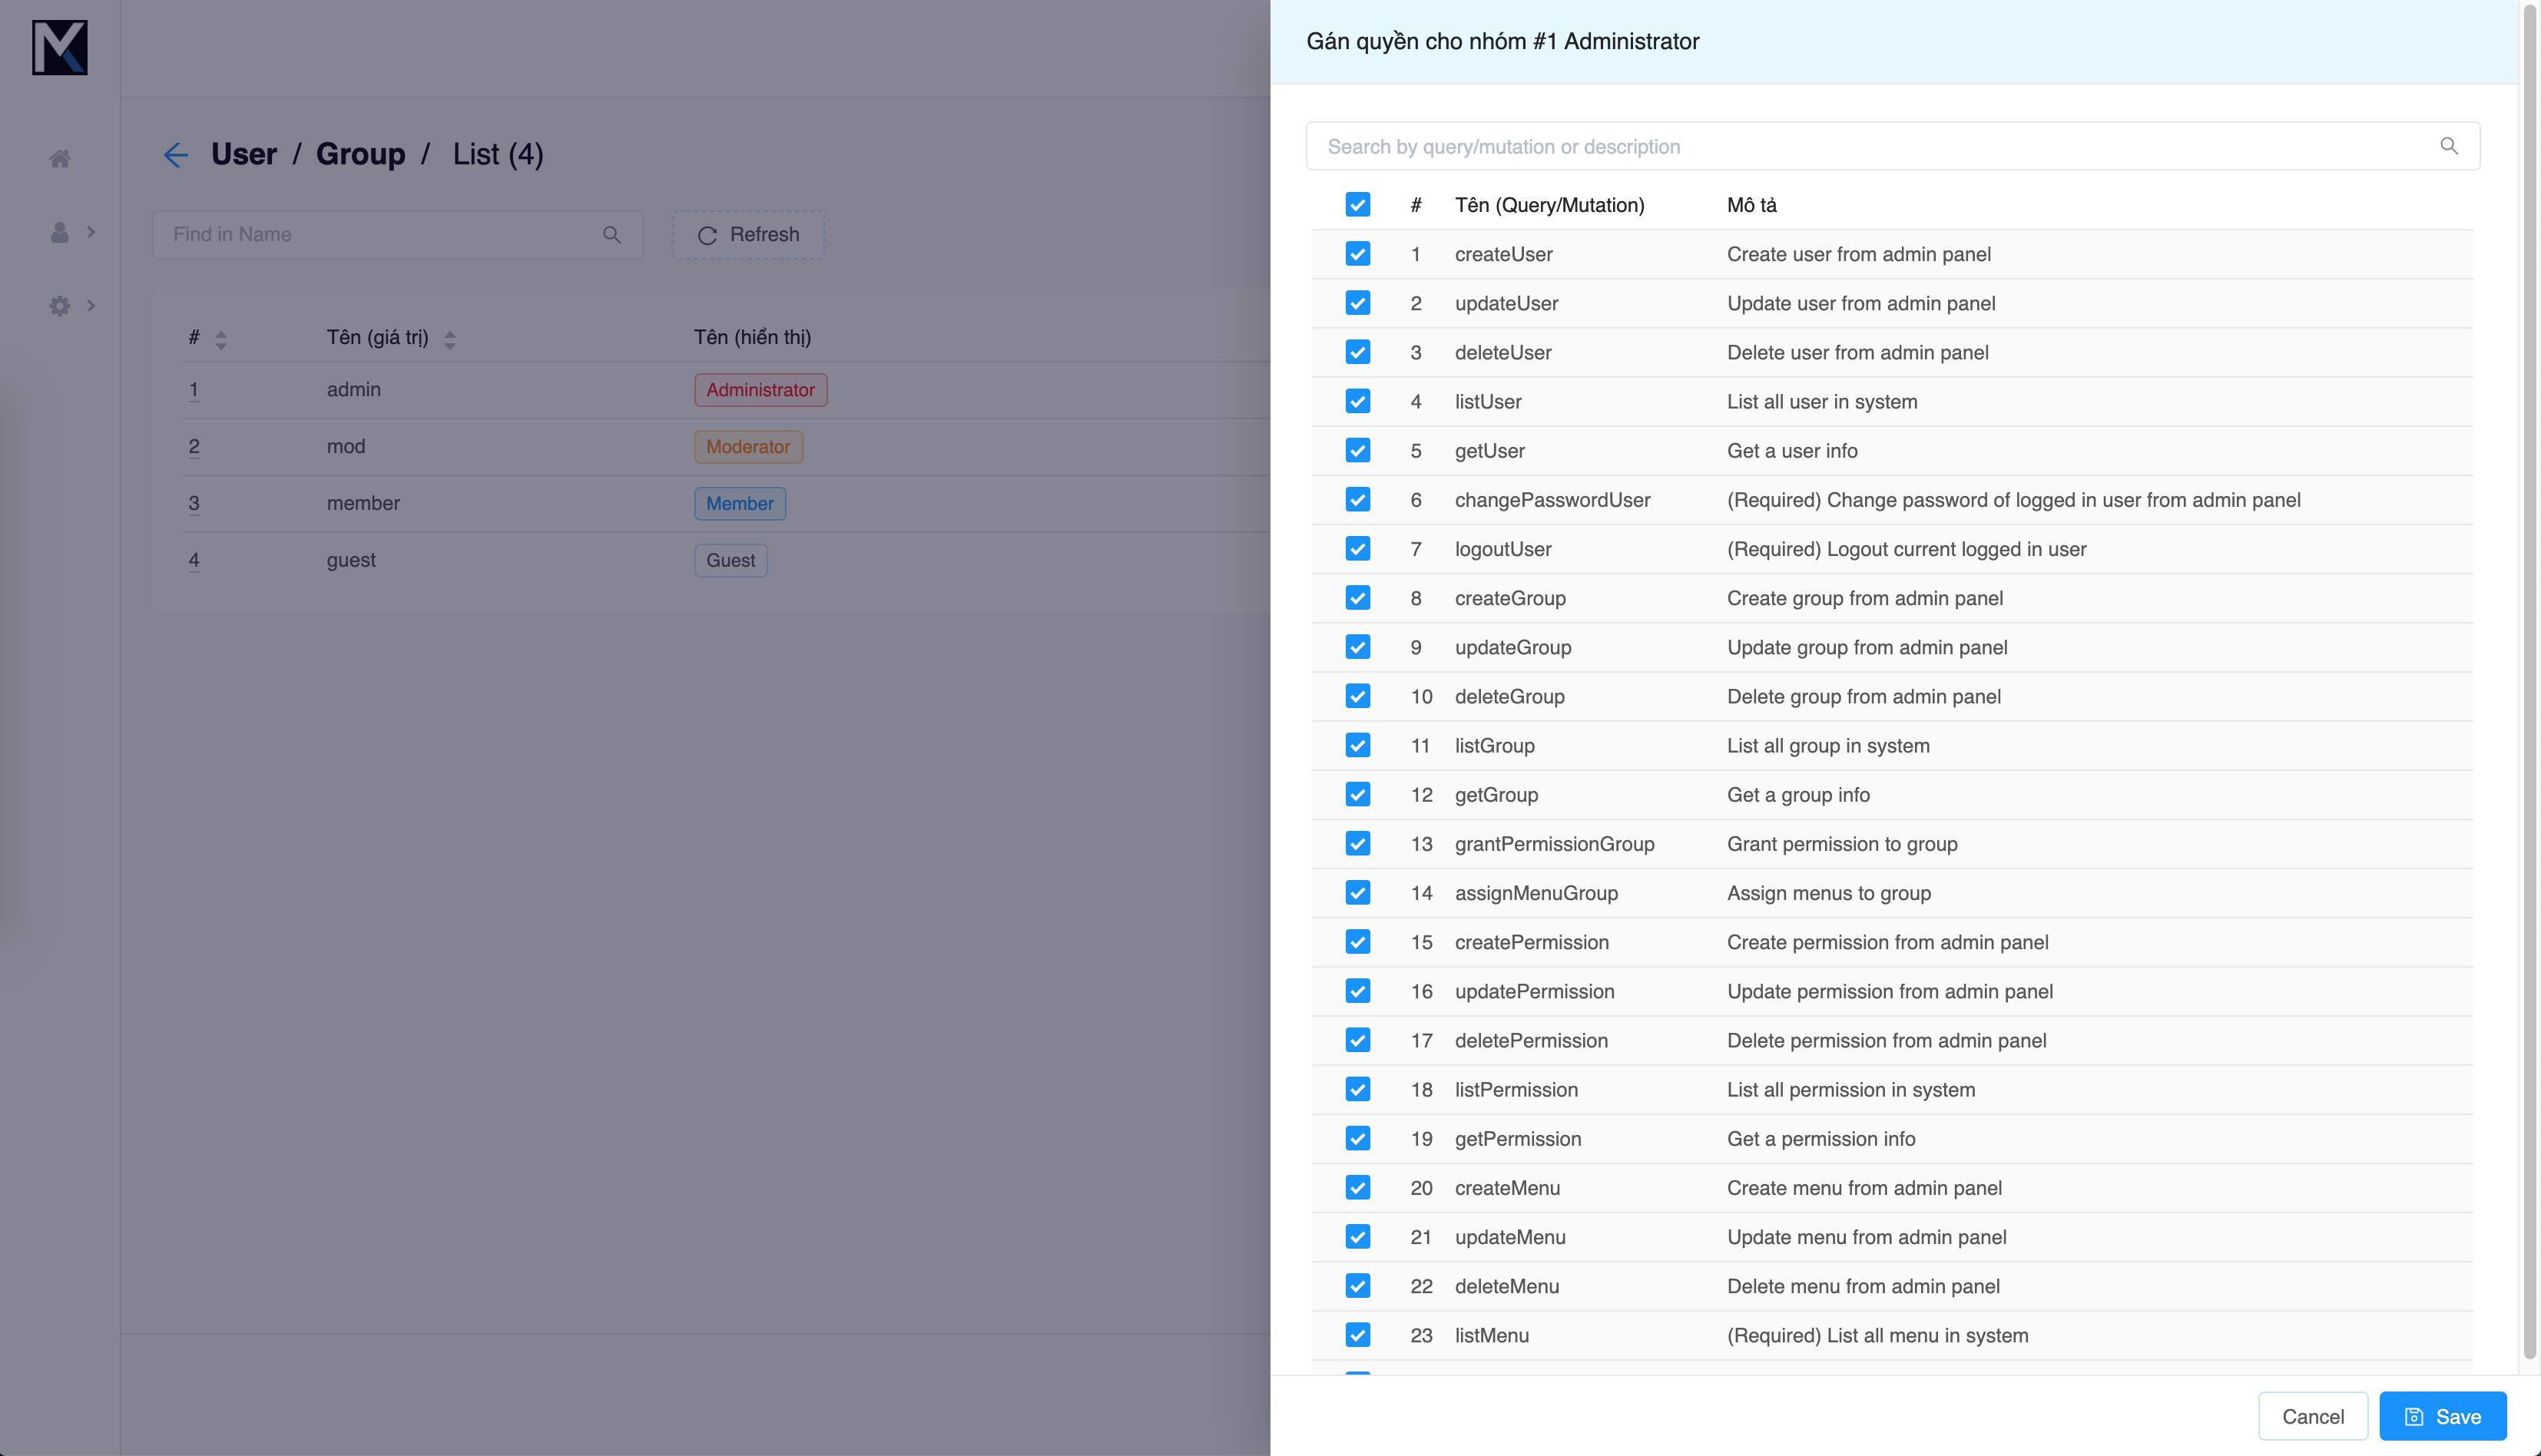
Task: Uncheck the deleteGroup permission checkbox
Action: 1357,696
